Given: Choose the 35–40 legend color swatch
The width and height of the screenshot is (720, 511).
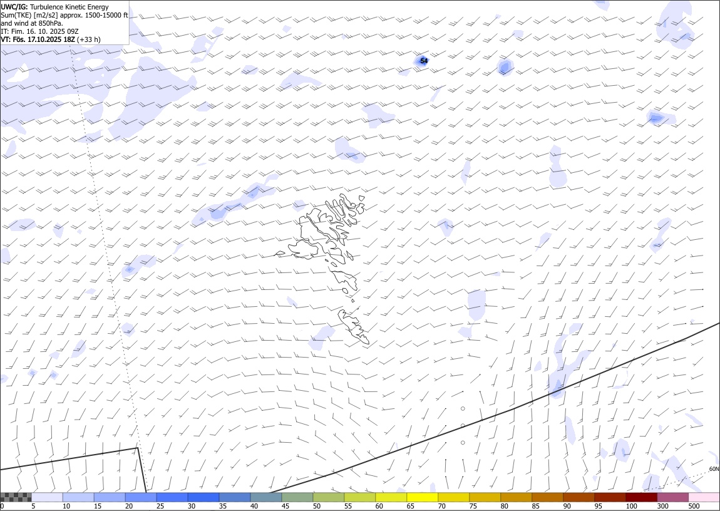Looking at the screenshot, I should tap(235, 497).
